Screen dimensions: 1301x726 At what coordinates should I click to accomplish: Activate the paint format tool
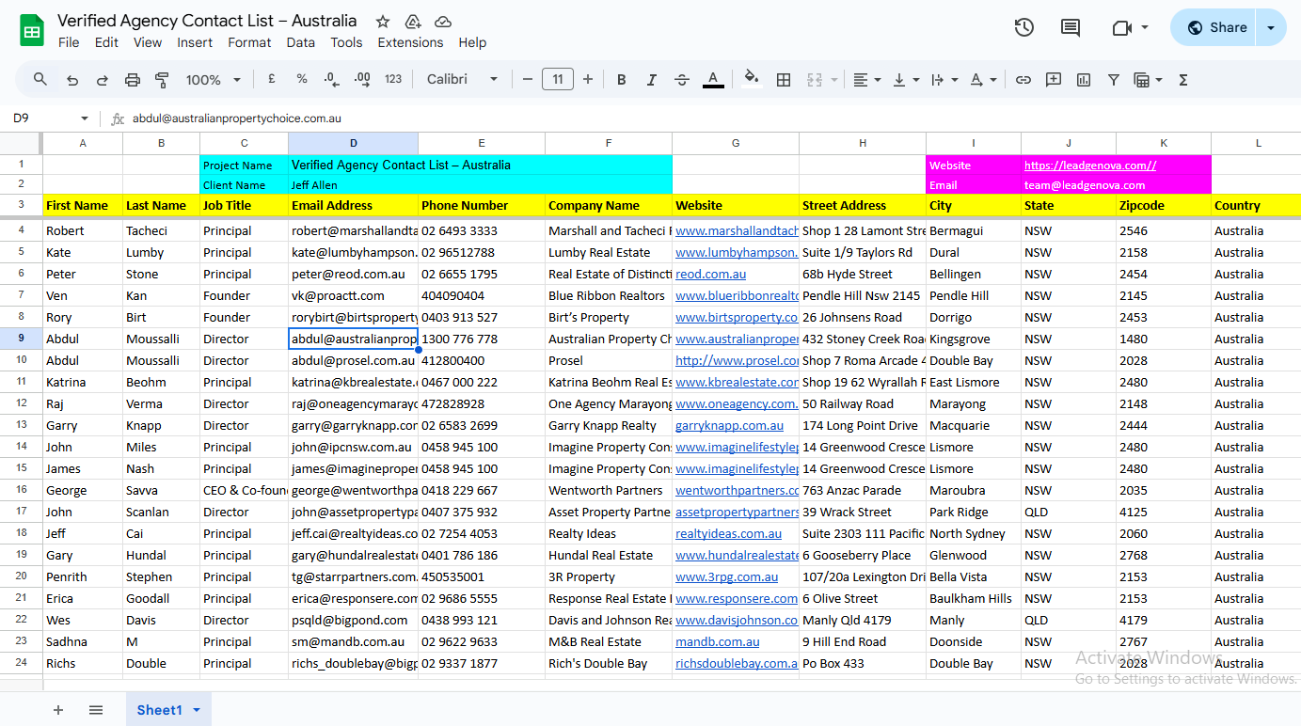coord(162,80)
